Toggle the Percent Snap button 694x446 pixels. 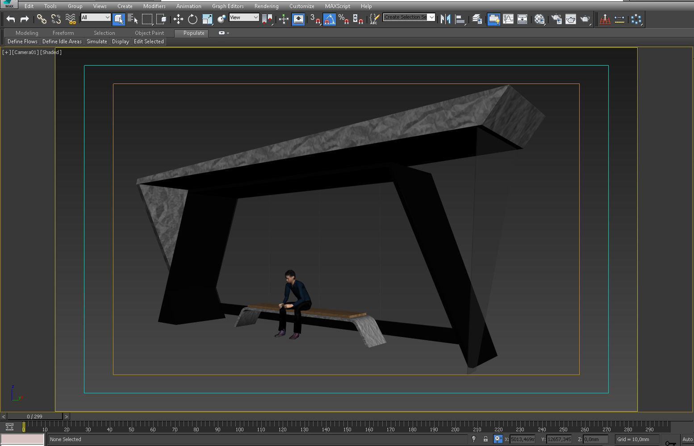pos(344,19)
